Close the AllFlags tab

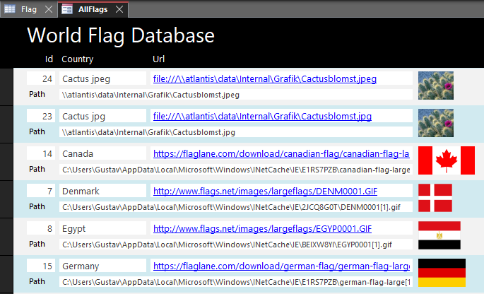coord(119,9)
